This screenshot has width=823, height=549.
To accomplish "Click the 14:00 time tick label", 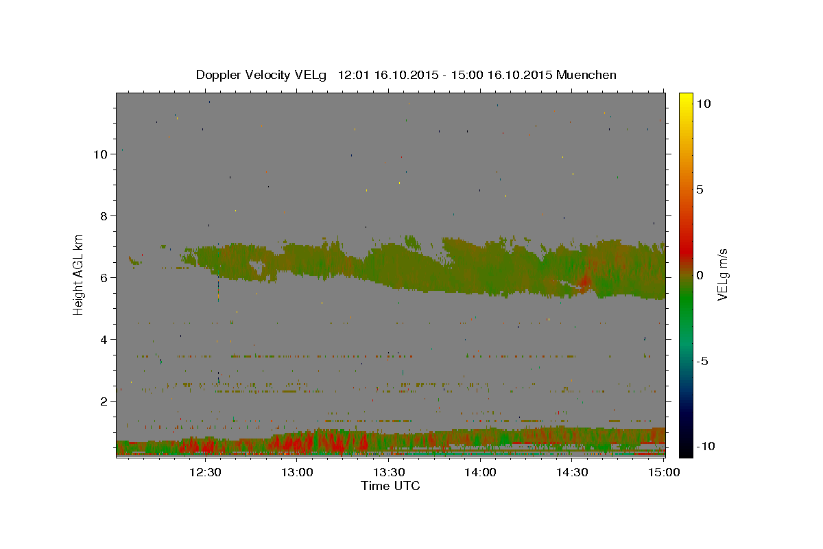I will (481, 472).
